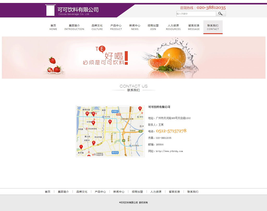Select the active 联系我们 CONTACT tab
Viewport: 267px width, 211px height.
tap(213, 27)
